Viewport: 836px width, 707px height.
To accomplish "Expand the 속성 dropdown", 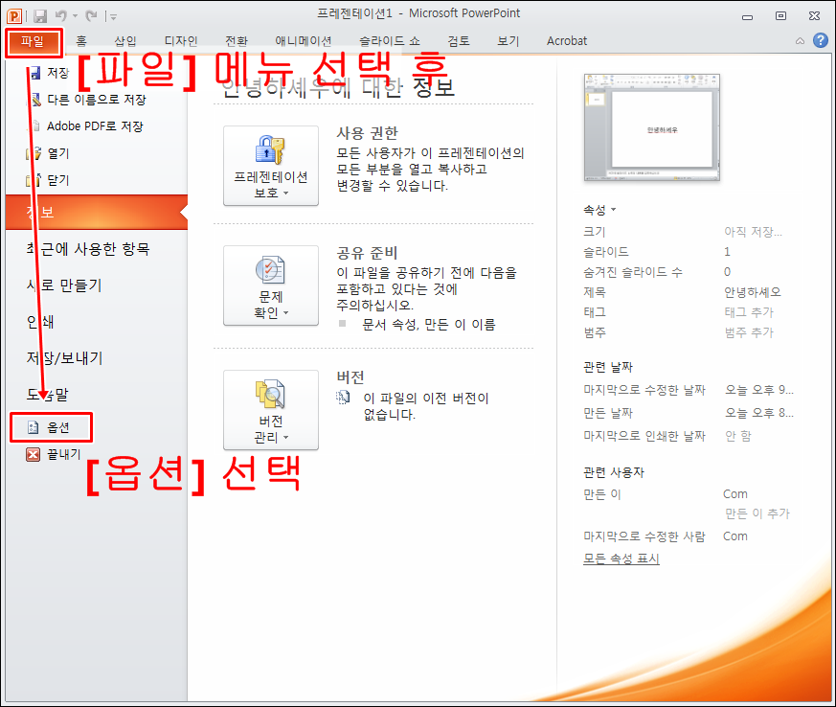I will click(599, 210).
